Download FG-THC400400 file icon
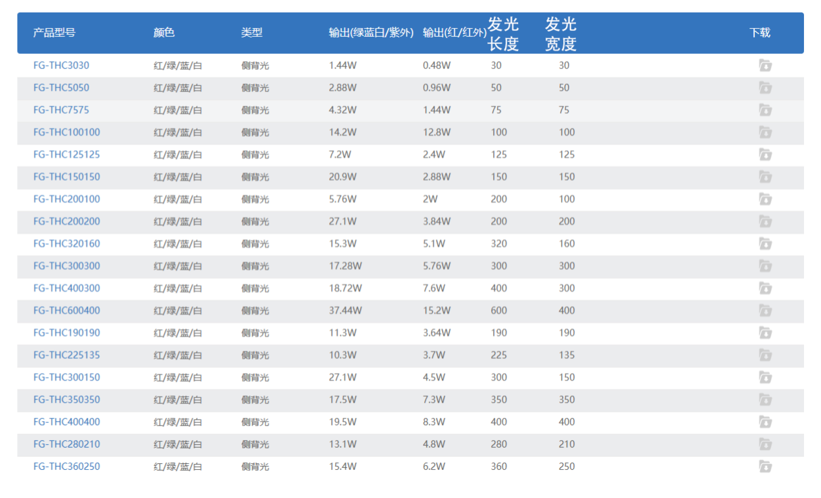Screen dimensions: 821x498 tap(765, 422)
